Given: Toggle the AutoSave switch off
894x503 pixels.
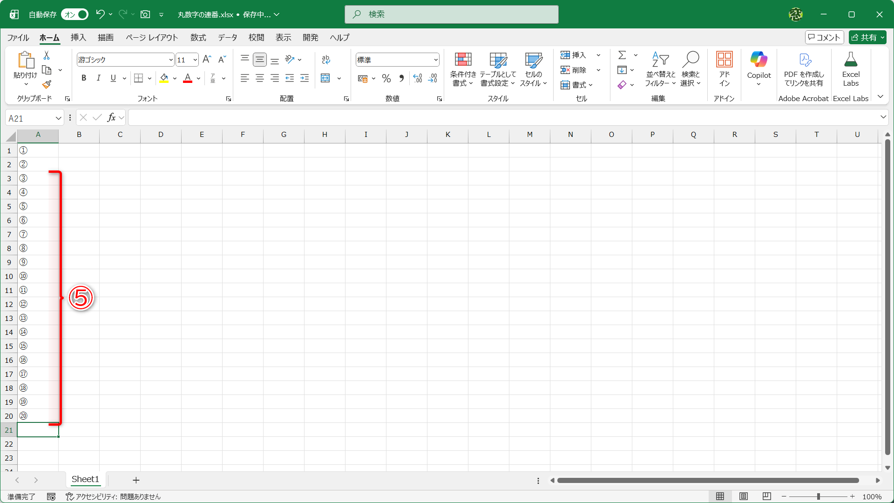Looking at the screenshot, I should (x=74, y=14).
